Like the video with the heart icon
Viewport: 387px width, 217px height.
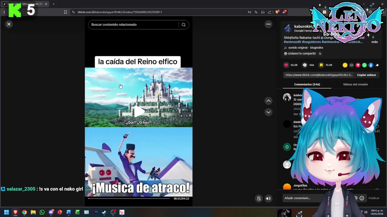pos(286,65)
